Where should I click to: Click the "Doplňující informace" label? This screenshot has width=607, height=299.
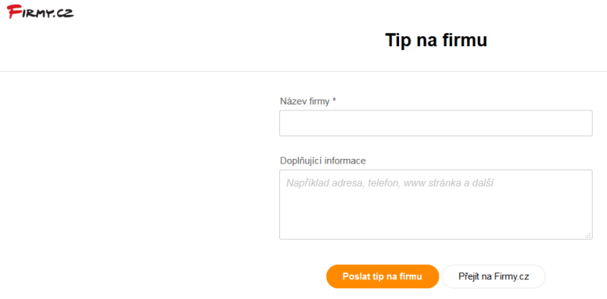(x=323, y=160)
